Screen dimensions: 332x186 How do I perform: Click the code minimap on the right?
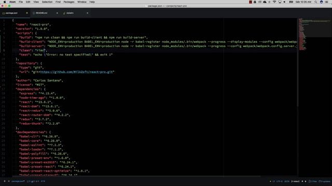coord(314,35)
